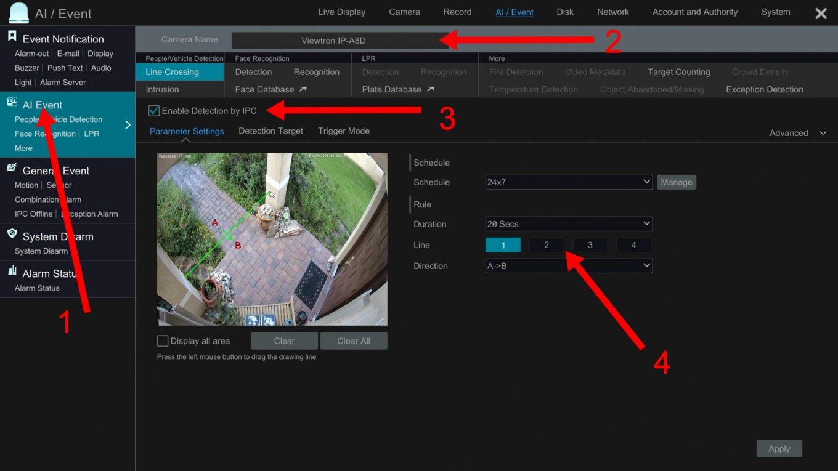Disable the Enable Detection by IPC checkbox
The image size is (838, 471).
click(x=153, y=111)
